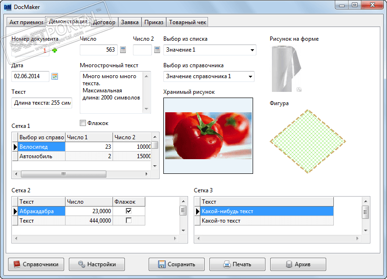Click Сетка 2 horizontal scroll right arrow
The image size is (387, 279).
click(x=175, y=238)
